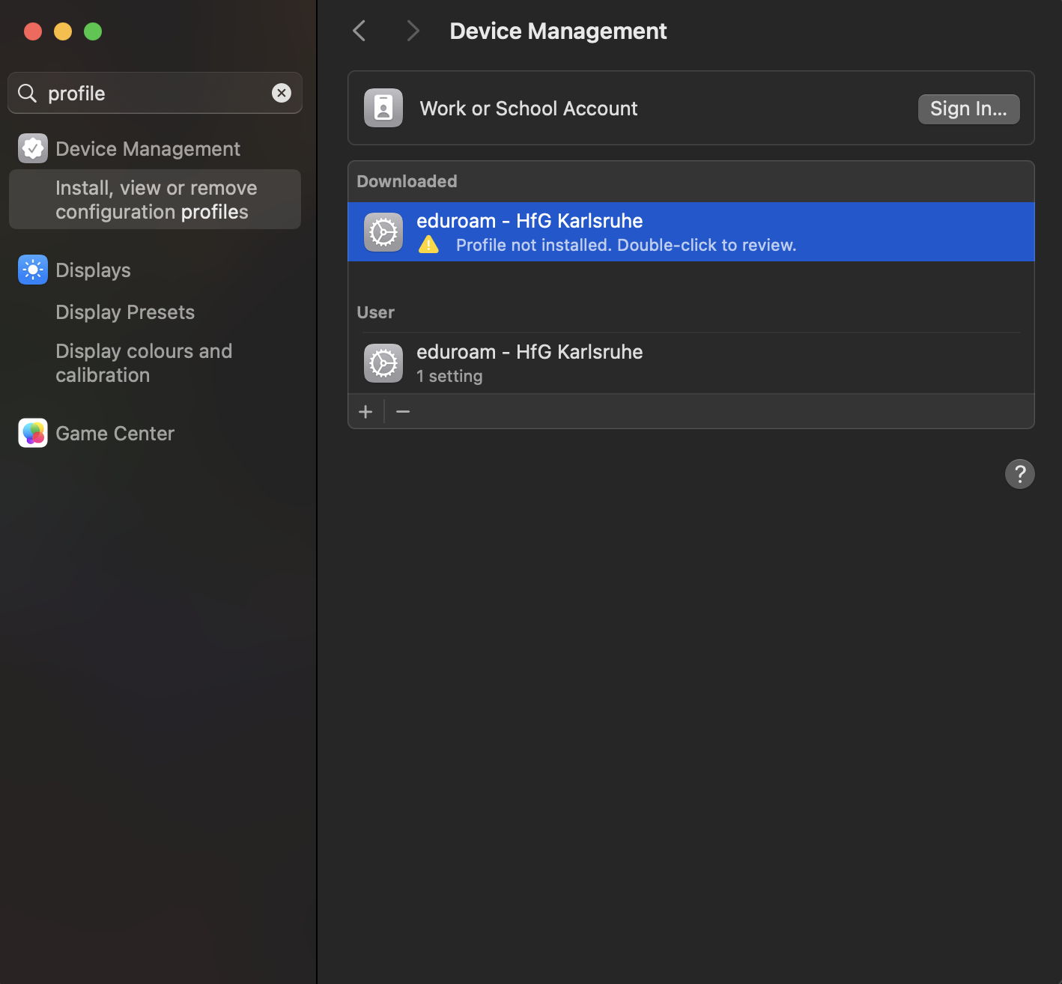Open Device Management in the sidebar

148,148
